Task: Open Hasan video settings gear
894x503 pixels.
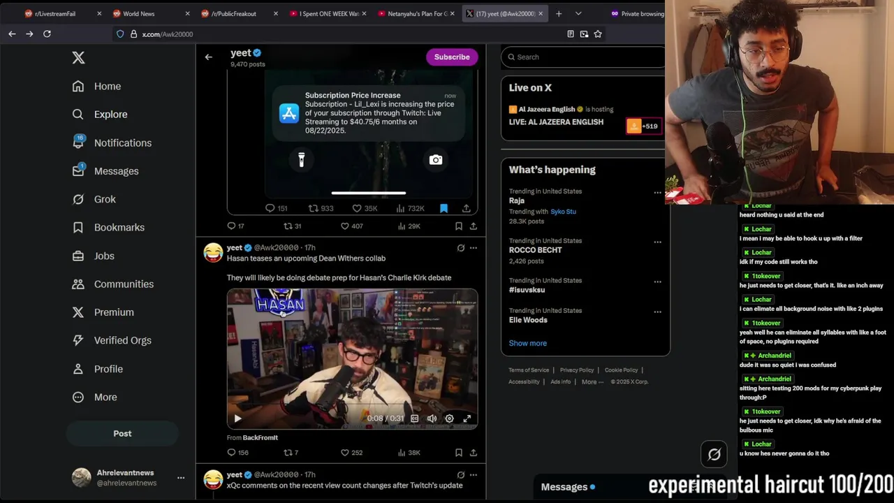Action: click(x=449, y=418)
